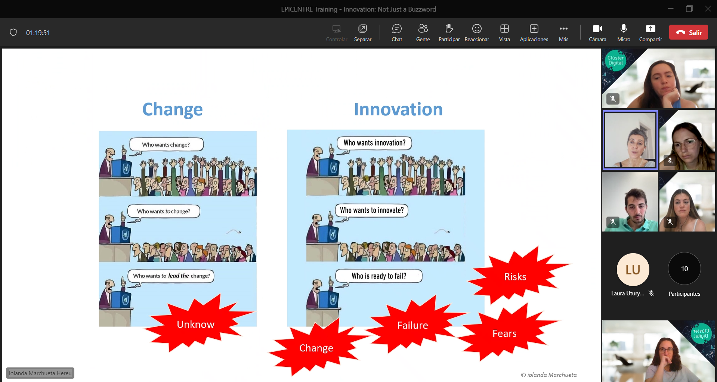Image resolution: width=717 pixels, height=382 pixels.
Task: Click the Iolanda Marchueta Hereu name label
Action: [40, 373]
